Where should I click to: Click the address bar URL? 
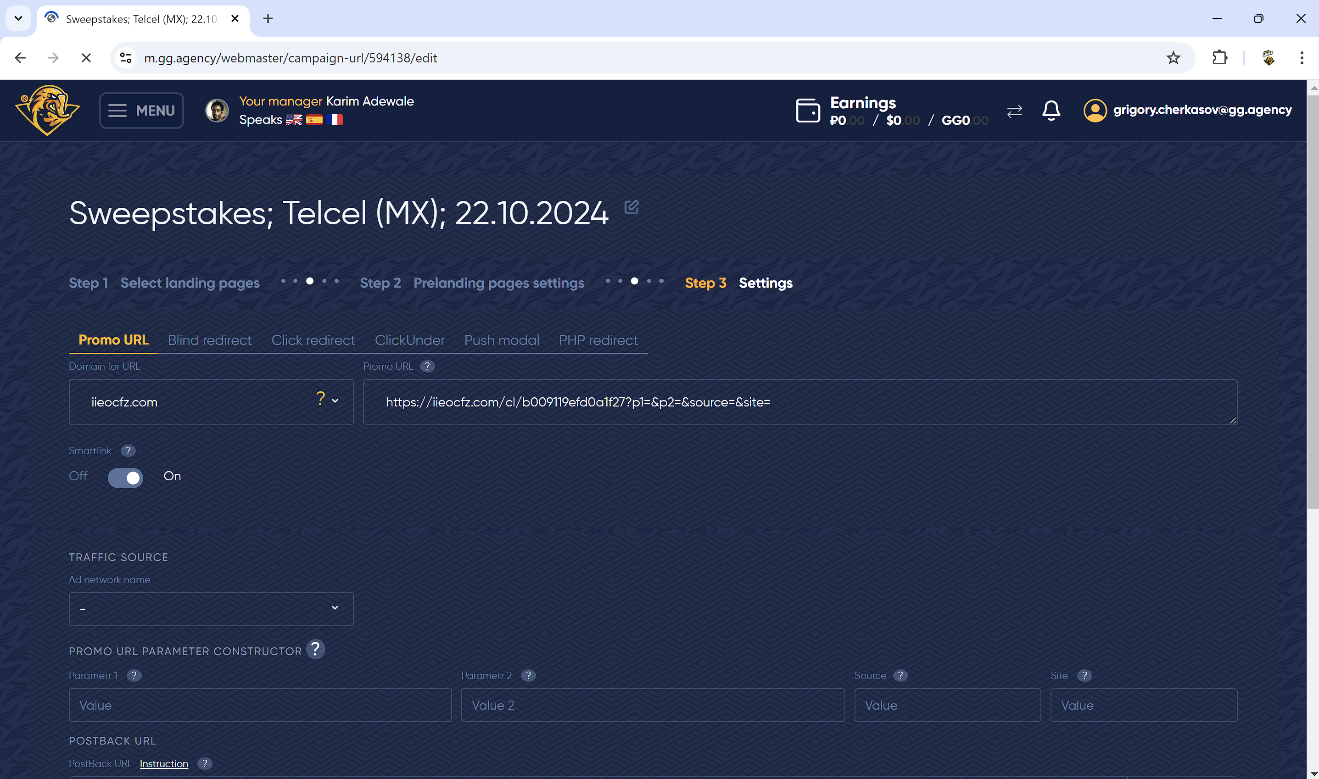click(291, 58)
